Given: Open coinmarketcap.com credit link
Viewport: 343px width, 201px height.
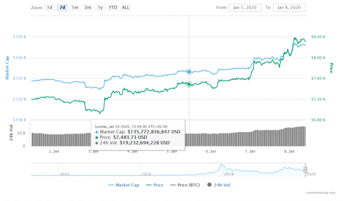Looking at the screenshot, I should (320, 193).
